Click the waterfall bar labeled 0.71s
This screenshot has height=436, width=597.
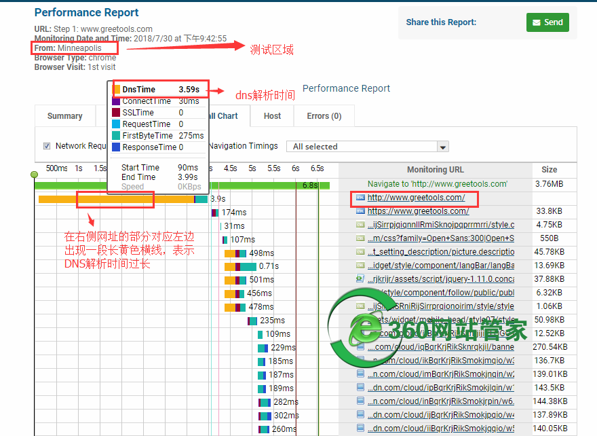(x=240, y=266)
